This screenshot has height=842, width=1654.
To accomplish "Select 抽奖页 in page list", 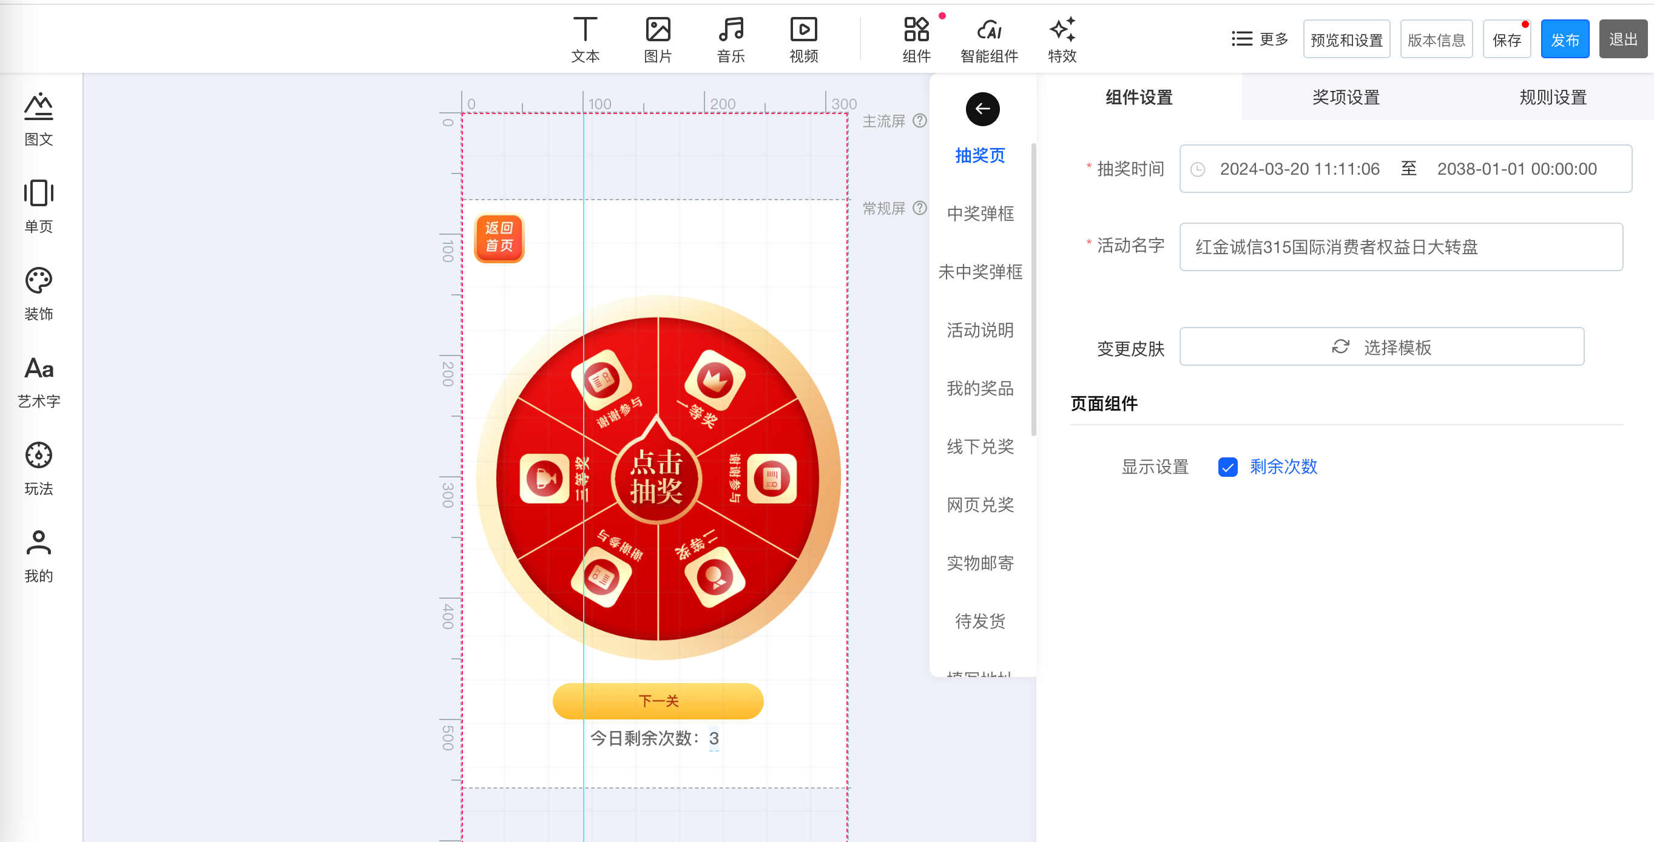I will pos(980,155).
